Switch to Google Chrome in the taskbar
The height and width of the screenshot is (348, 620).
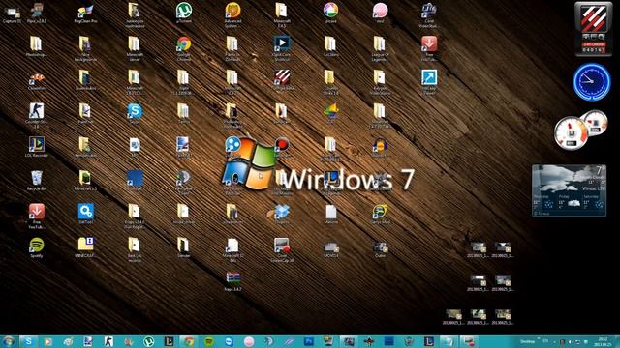pyautogui.click(x=189, y=341)
